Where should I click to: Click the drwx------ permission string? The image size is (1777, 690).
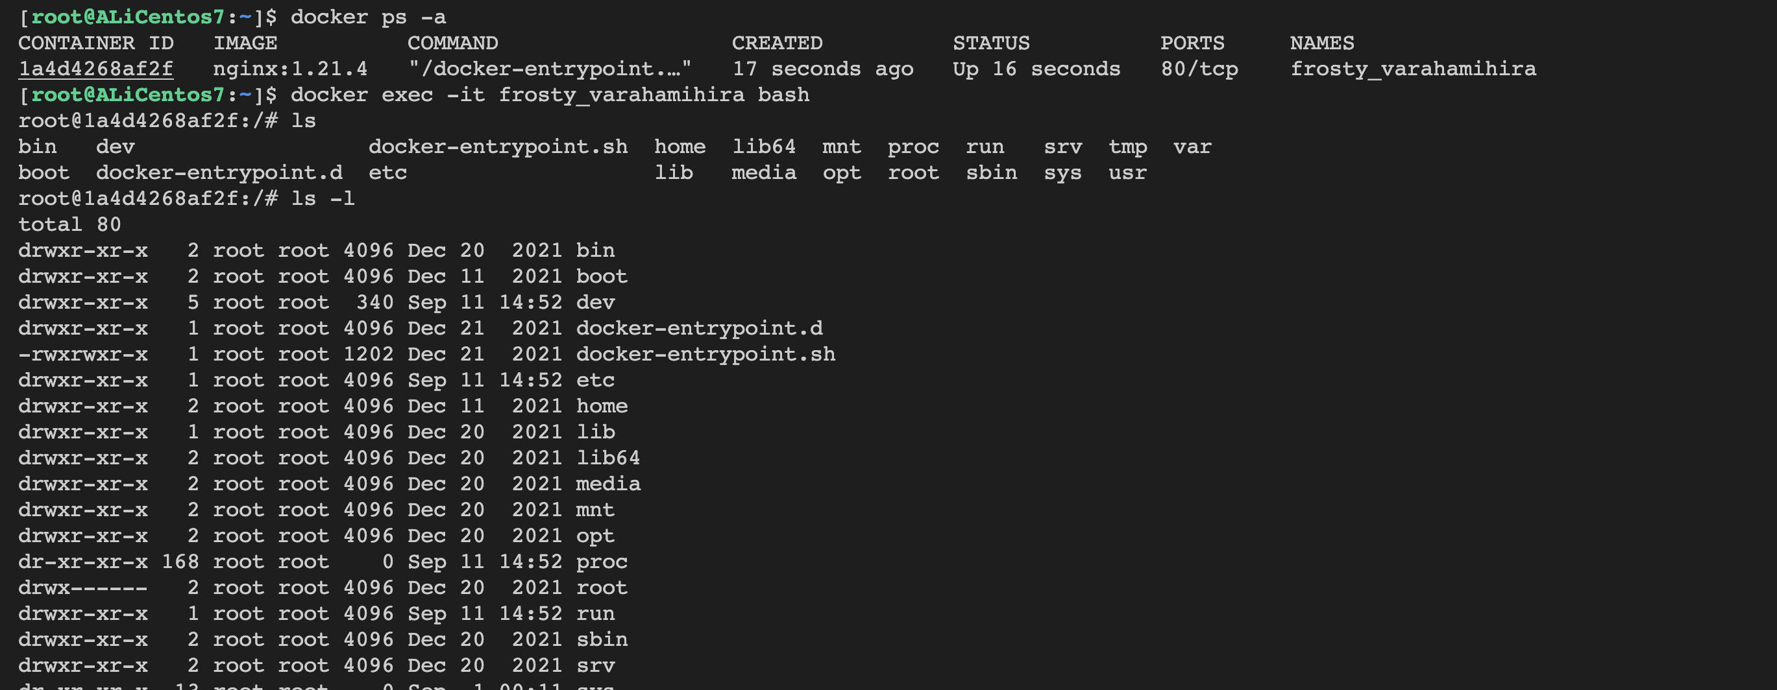(x=83, y=588)
